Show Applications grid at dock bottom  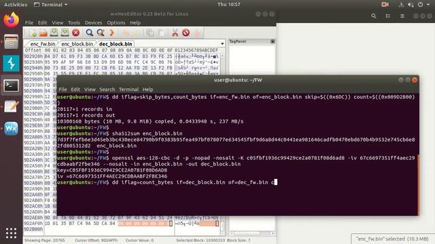[11, 233]
